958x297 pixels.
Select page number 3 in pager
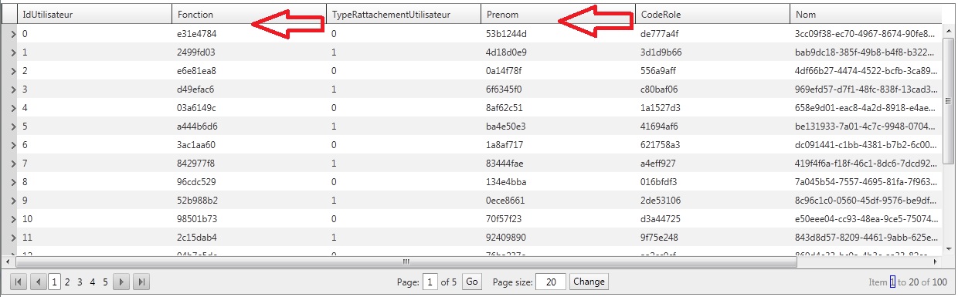tap(80, 282)
